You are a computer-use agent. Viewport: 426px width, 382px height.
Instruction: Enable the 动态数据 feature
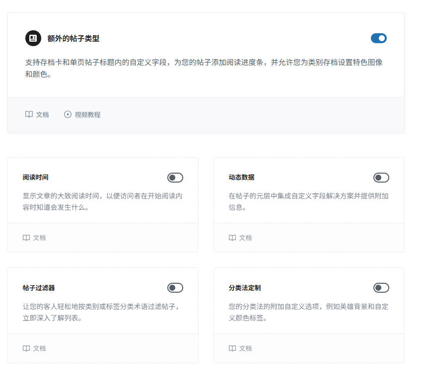tap(381, 177)
